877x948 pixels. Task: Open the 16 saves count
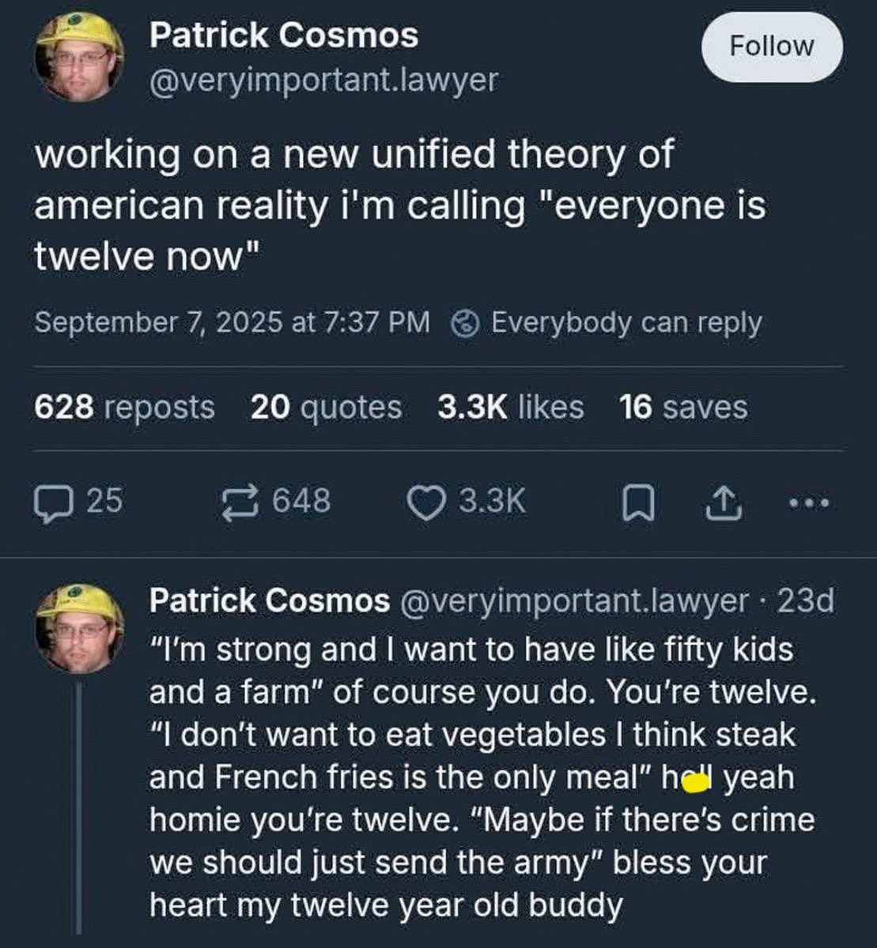tap(683, 407)
